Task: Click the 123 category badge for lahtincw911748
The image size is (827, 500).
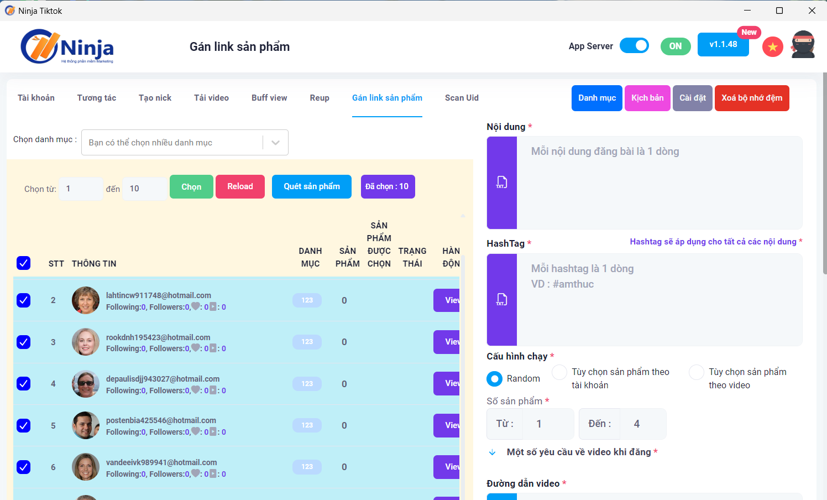Action: pos(307,300)
